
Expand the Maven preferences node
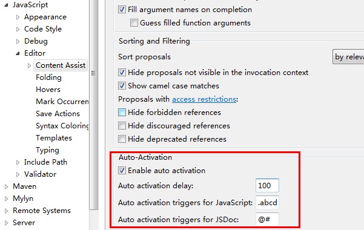[7, 186]
